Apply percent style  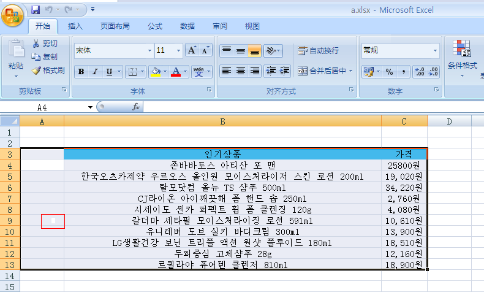pos(390,72)
